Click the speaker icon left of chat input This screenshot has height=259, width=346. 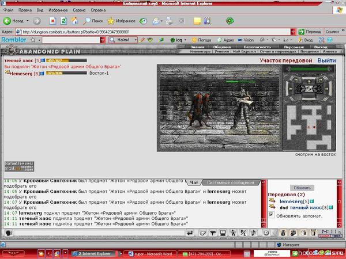tap(9, 233)
